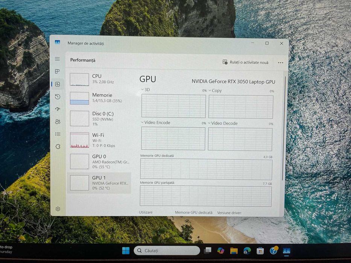
Task: Click the CPU mini graph thumbnail
Action: click(79, 79)
